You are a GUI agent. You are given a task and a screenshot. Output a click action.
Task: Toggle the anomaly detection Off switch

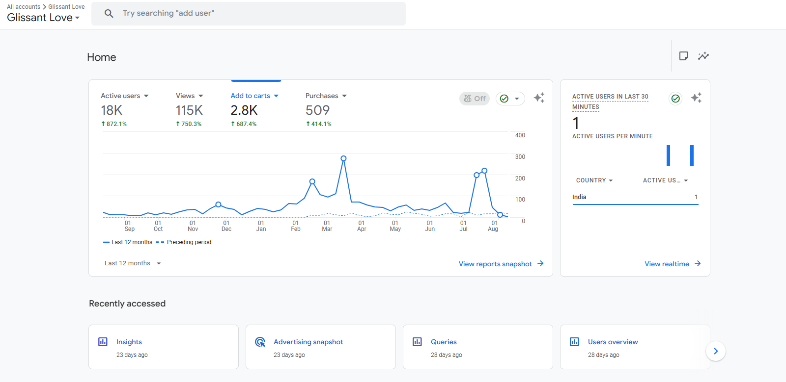click(x=475, y=99)
